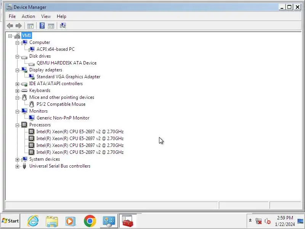Screen dimensions: 305x229
Task: Click the Disk drives category icon
Action: click(24, 57)
